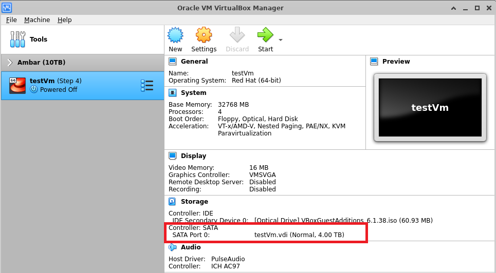
Task: Start the VM with green arrow
Action: pos(265,35)
